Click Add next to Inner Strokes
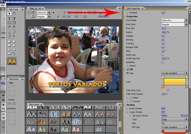 click(x=163, y=108)
